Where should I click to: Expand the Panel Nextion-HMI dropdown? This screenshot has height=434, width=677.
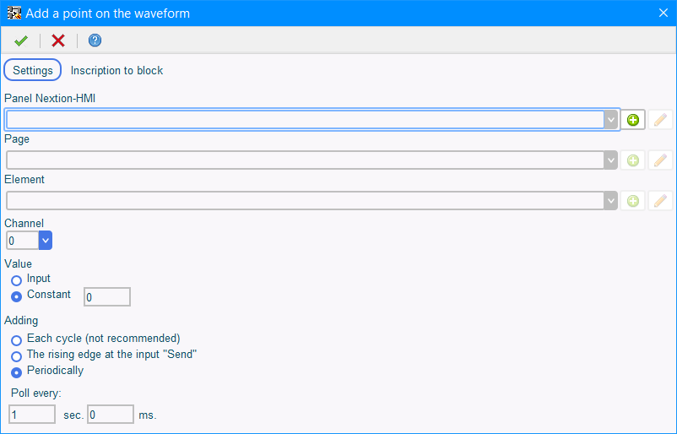(x=611, y=120)
